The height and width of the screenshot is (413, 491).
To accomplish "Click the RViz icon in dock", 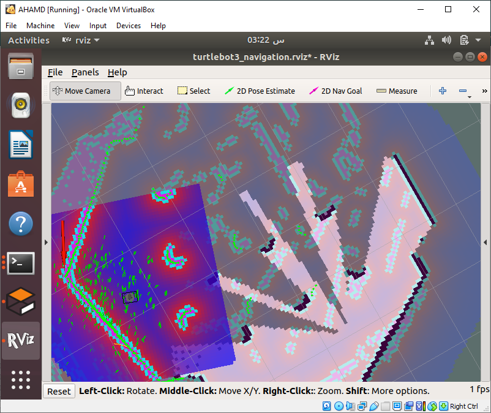I will point(21,341).
